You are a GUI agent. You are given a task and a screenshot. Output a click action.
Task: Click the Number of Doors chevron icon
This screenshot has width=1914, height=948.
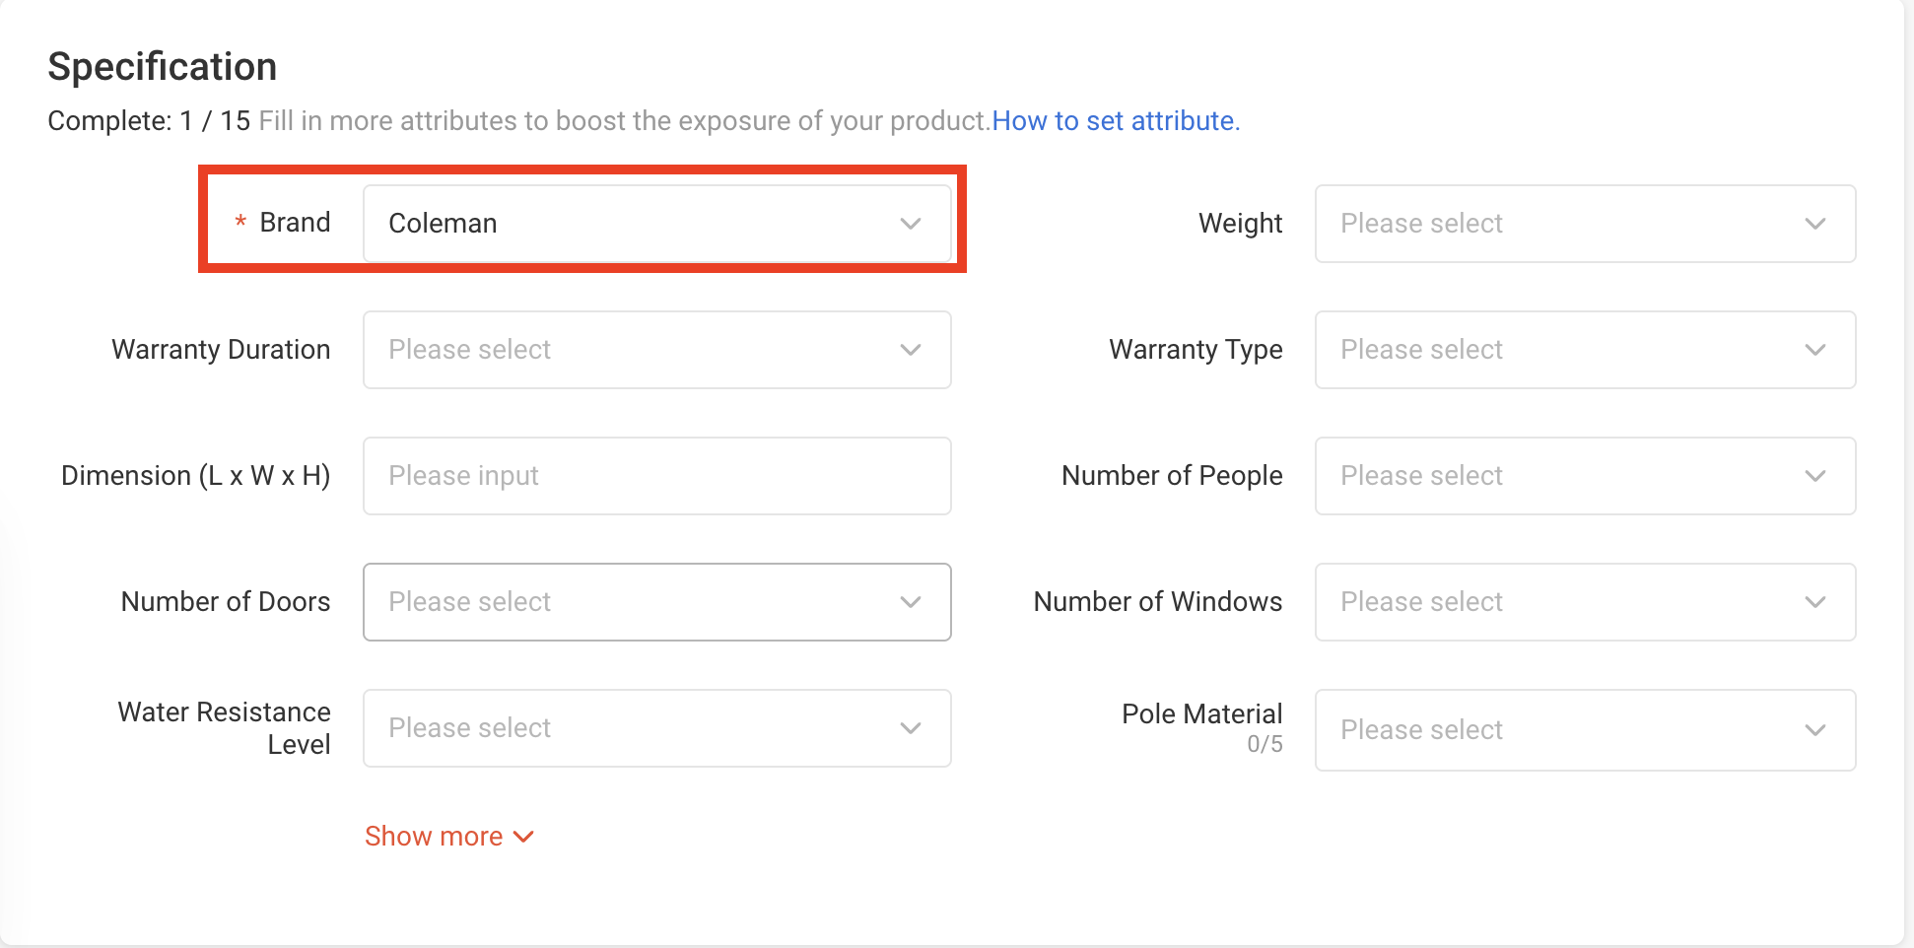pyautogui.click(x=911, y=602)
